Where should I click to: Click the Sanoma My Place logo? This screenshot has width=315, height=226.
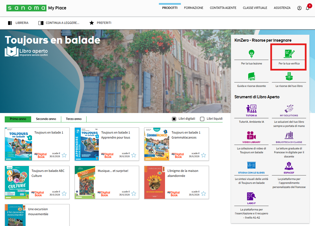point(36,8)
